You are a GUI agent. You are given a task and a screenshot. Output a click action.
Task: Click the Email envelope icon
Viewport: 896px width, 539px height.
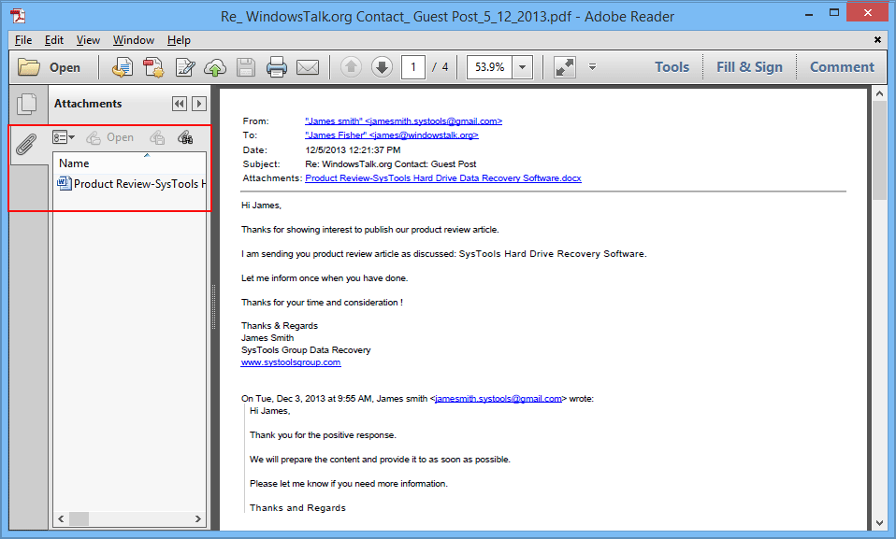point(308,67)
